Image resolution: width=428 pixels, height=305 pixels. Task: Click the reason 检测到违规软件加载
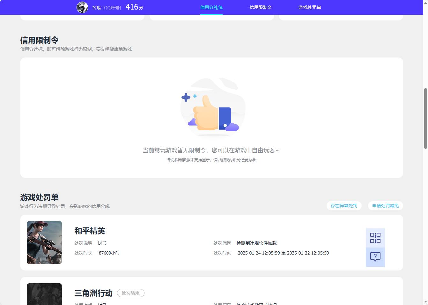[257, 243]
